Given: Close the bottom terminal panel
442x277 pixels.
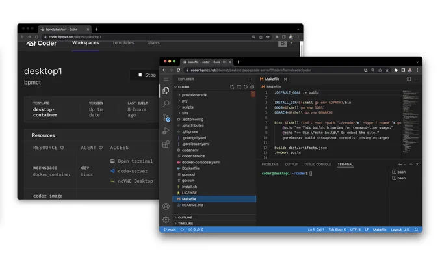Looking at the screenshot, I should click(x=417, y=164).
